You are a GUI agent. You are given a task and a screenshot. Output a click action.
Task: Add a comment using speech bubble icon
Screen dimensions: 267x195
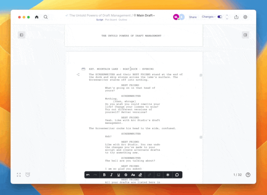[177, 175]
